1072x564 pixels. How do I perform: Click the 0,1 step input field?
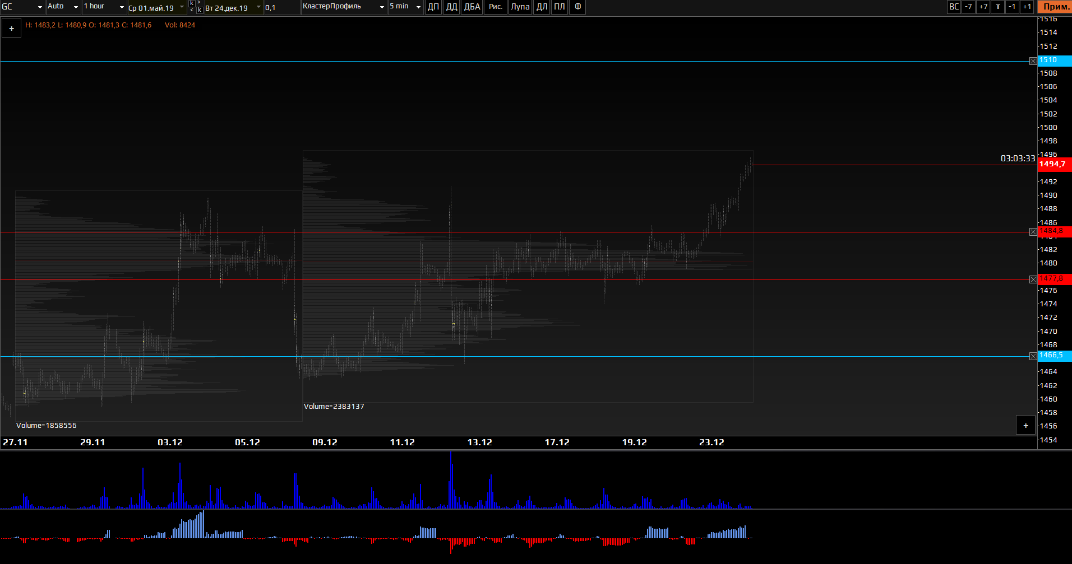281,8
